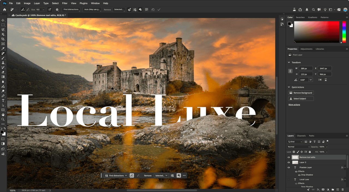Add layer mask icon in Layers panel

[x=323, y=190]
